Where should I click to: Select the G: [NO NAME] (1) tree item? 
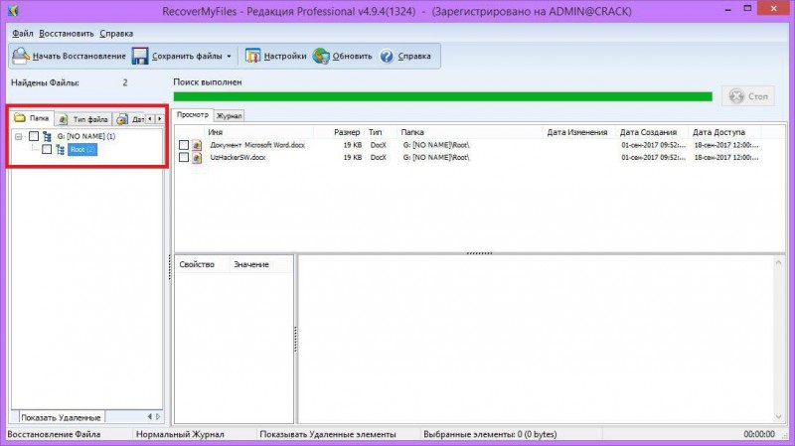pos(86,136)
